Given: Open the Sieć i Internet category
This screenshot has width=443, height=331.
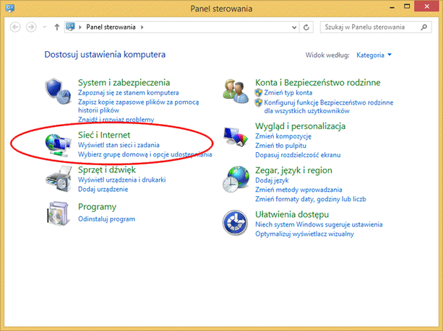Looking at the screenshot, I should pyautogui.click(x=104, y=135).
